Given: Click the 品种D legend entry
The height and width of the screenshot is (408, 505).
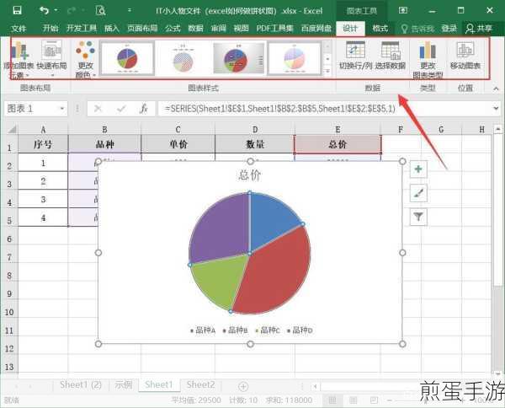Looking at the screenshot, I should (300, 330).
